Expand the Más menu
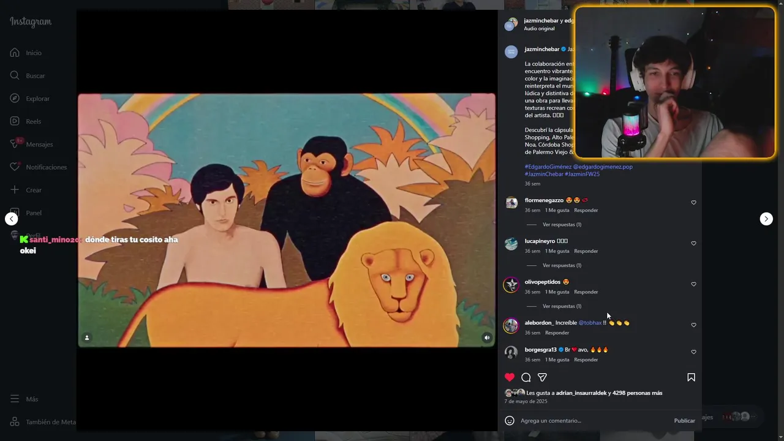784x441 pixels. point(24,399)
